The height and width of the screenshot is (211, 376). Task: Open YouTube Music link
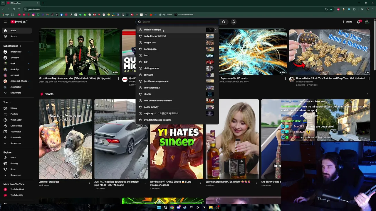coord(17,189)
